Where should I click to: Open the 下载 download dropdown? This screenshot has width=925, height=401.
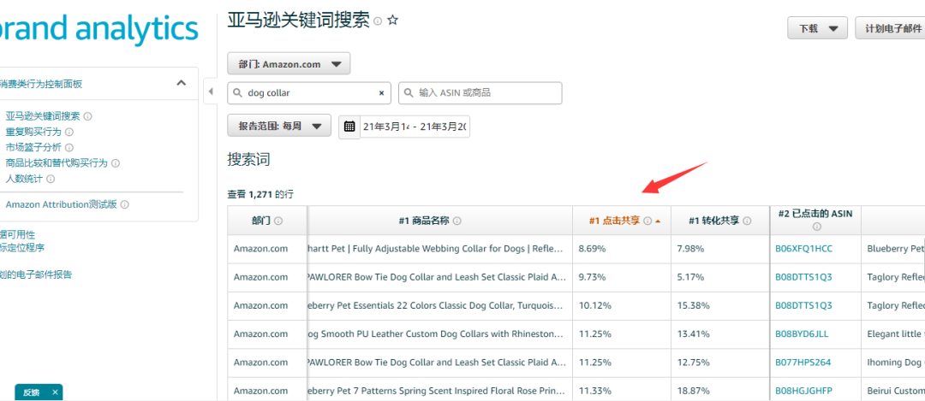tap(818, 28)
